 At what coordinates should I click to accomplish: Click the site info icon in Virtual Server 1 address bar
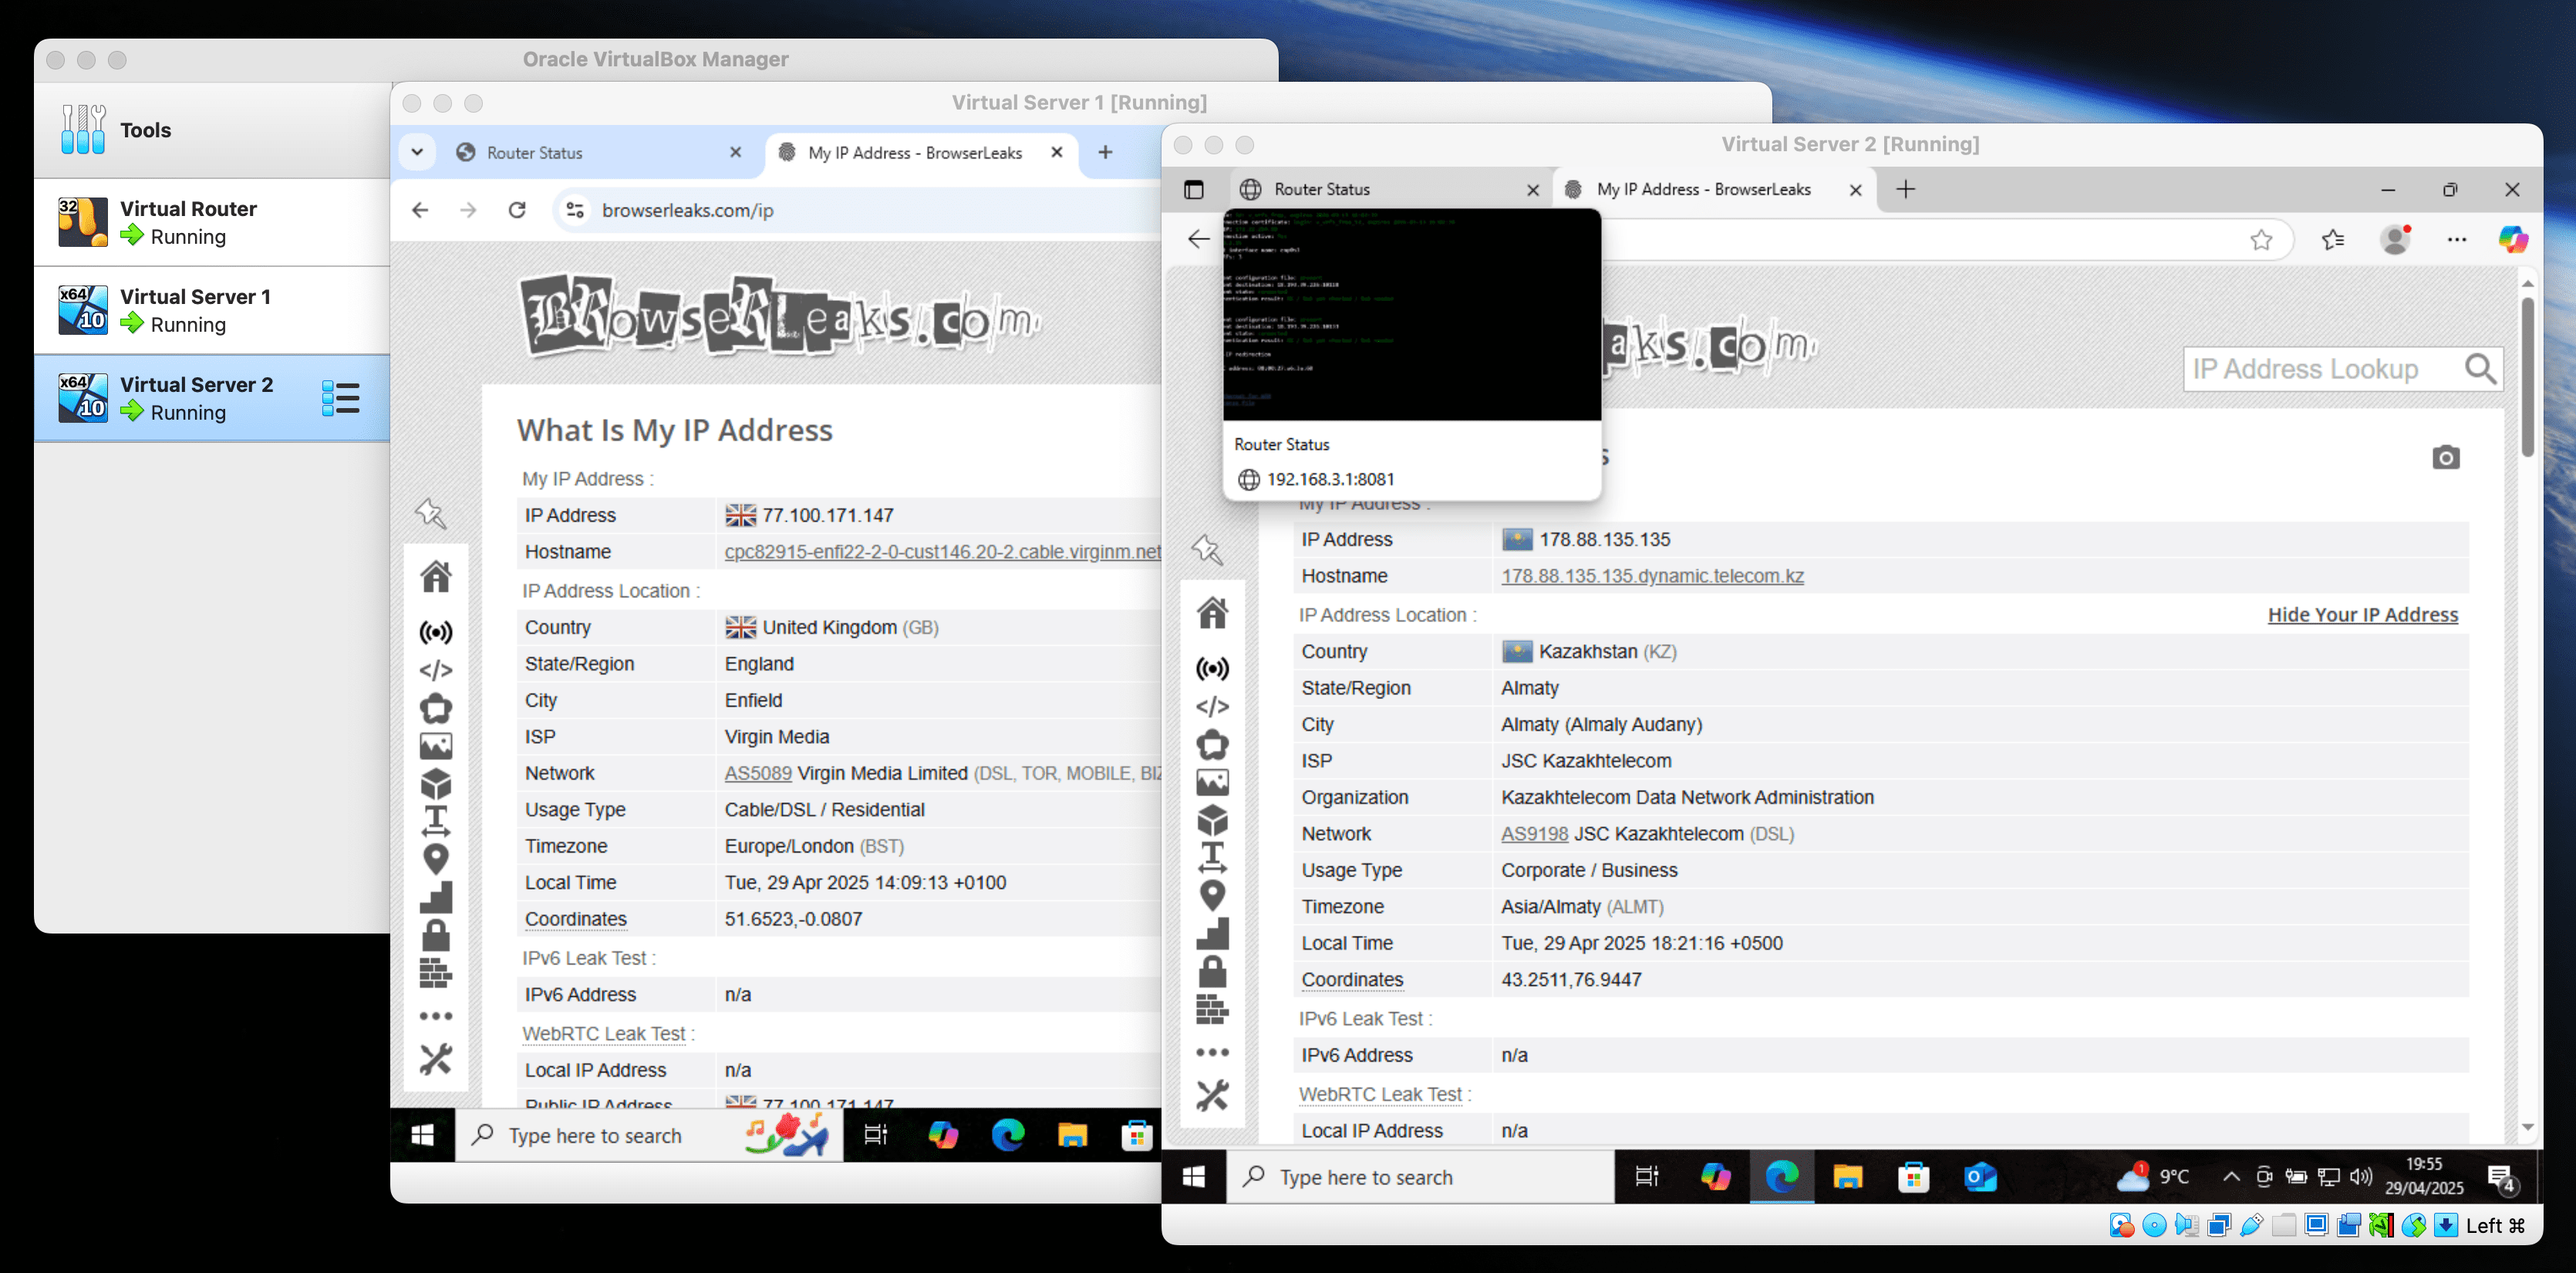[x=575, y=210]
